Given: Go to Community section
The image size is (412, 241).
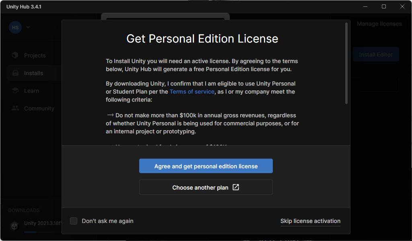Looking at the screenshot, I should coord(39,108).
